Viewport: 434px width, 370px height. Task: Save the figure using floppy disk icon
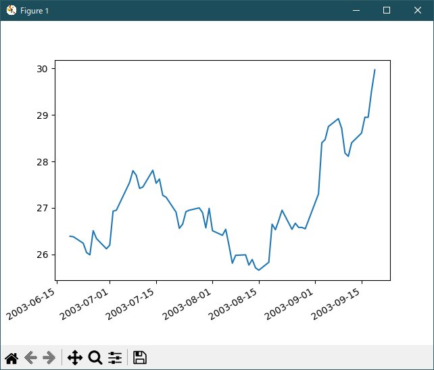coord(140,358)
